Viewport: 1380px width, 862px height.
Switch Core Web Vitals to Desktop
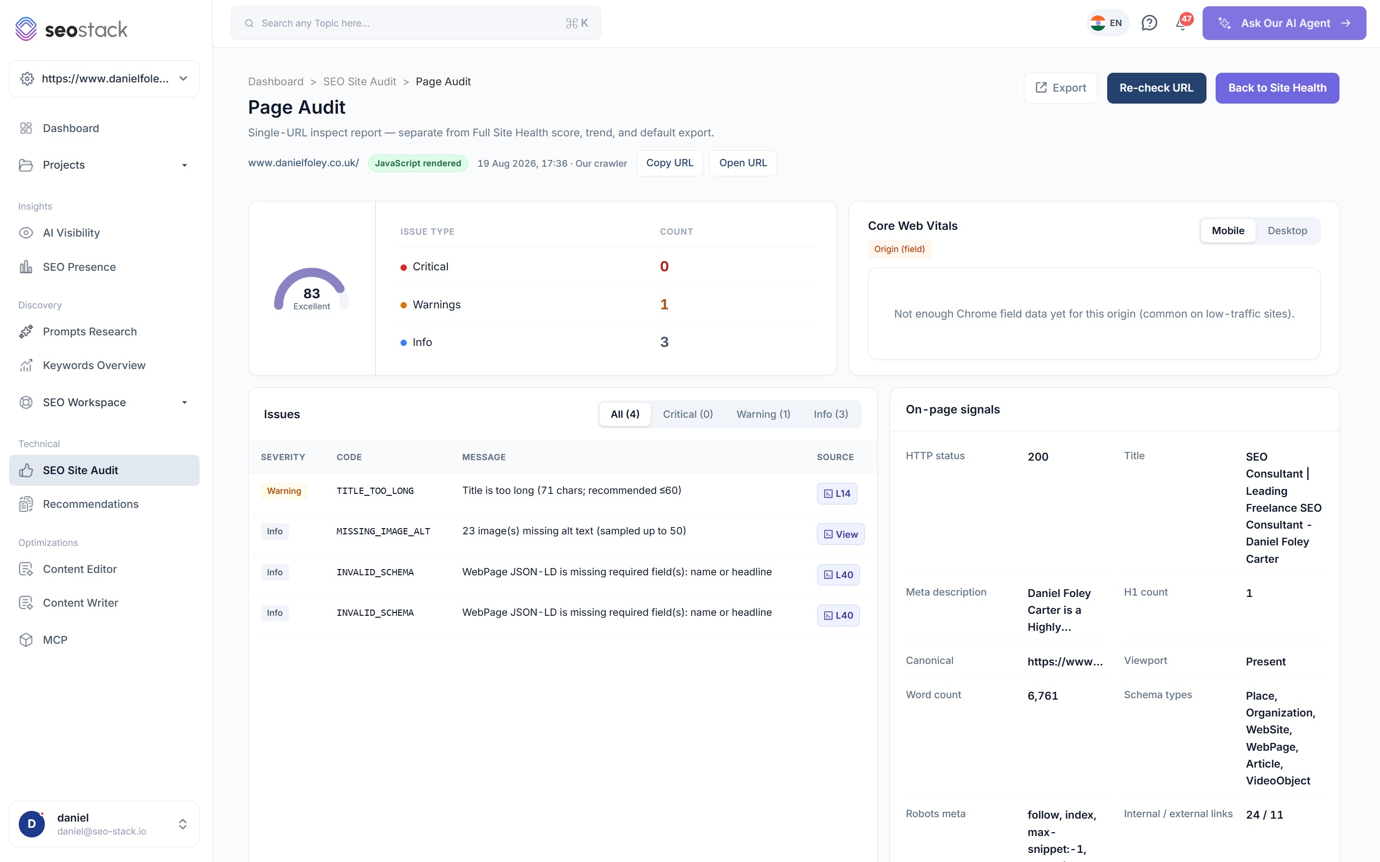[1287, 231]
